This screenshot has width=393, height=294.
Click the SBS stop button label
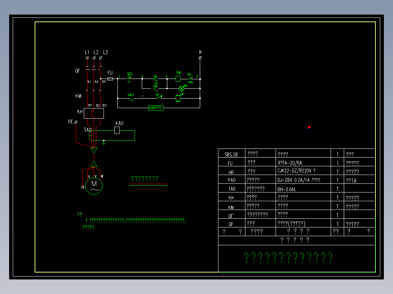[129, 74]
